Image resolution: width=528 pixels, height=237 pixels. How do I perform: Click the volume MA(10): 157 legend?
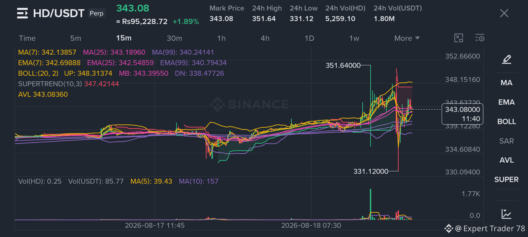[x=199, y=181]
